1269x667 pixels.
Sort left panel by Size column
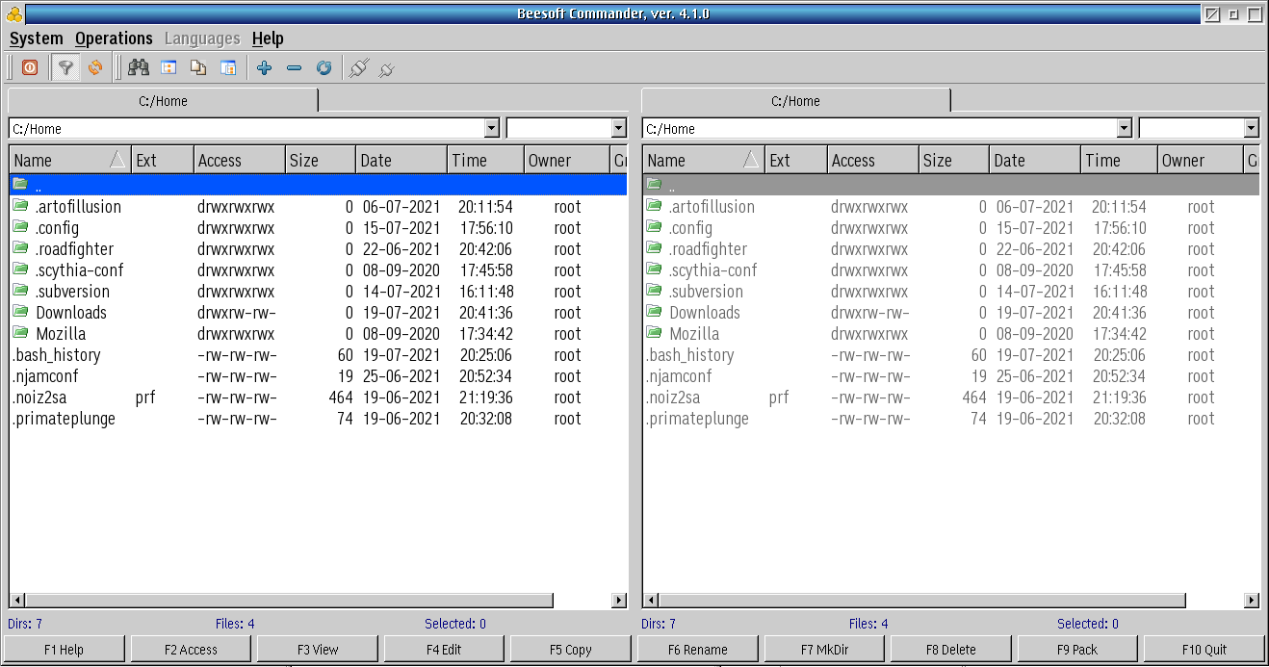point(321,160)
